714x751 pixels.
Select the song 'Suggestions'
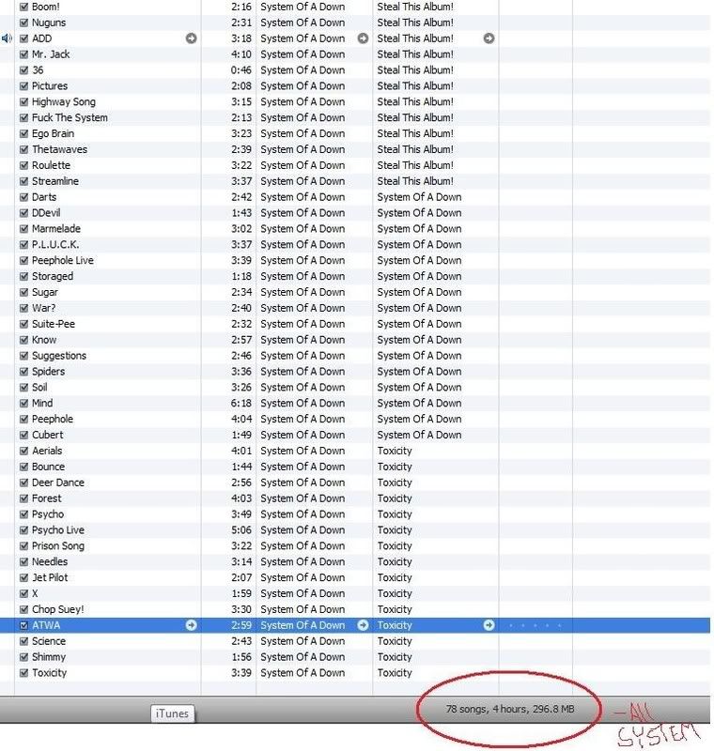[59, 356]
